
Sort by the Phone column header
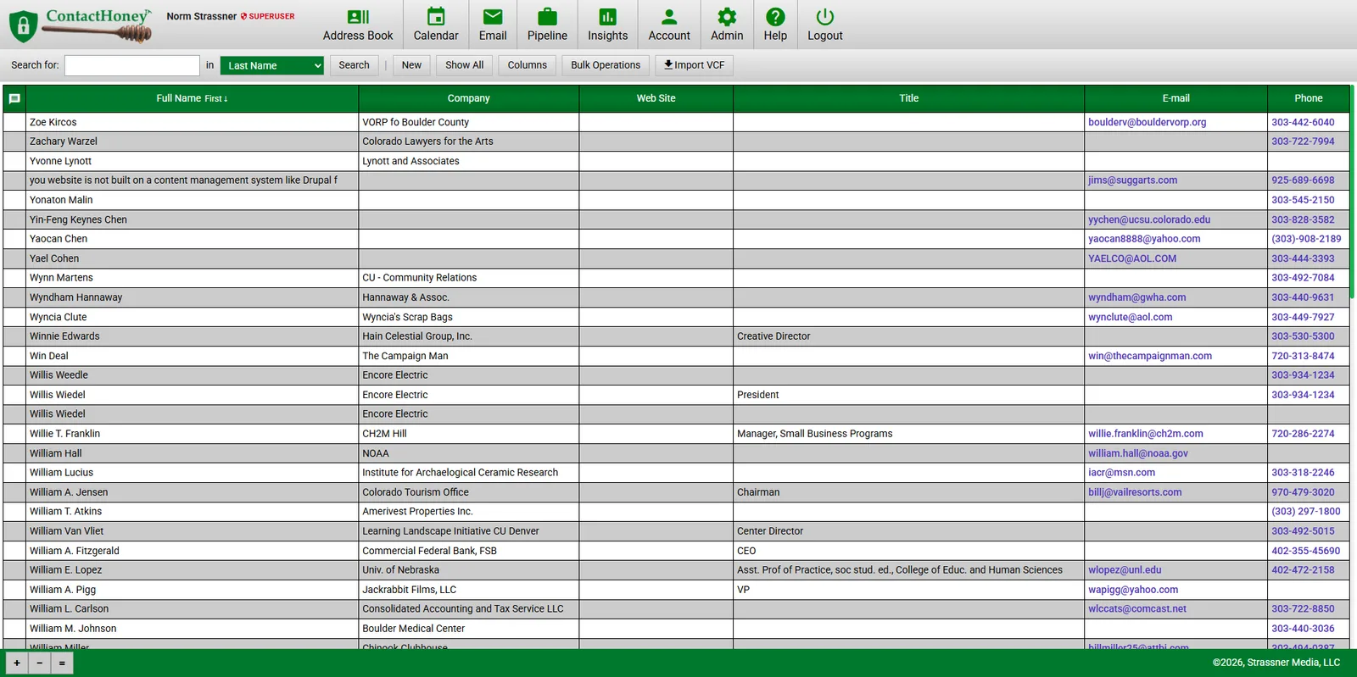1308,98
